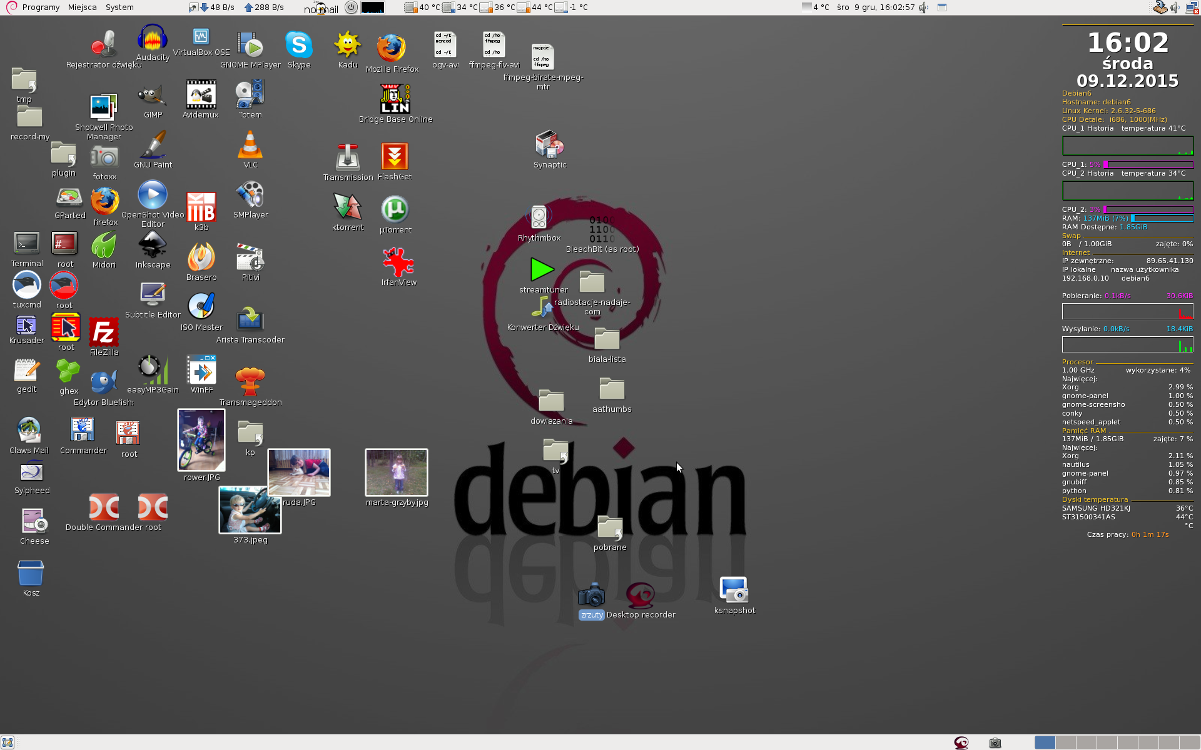Select the Shotwell Photo Manager icon
The height and width of the screenshot is (750, 1201).
(103, 107)
